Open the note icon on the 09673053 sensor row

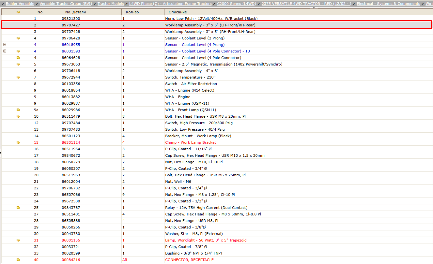18,64
